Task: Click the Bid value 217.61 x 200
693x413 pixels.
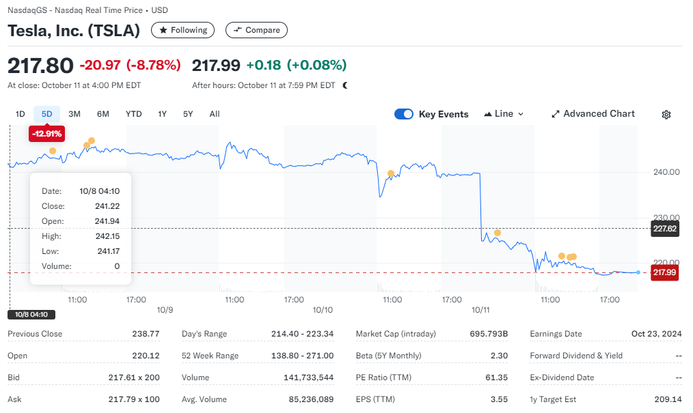Action: pos(134,378)
